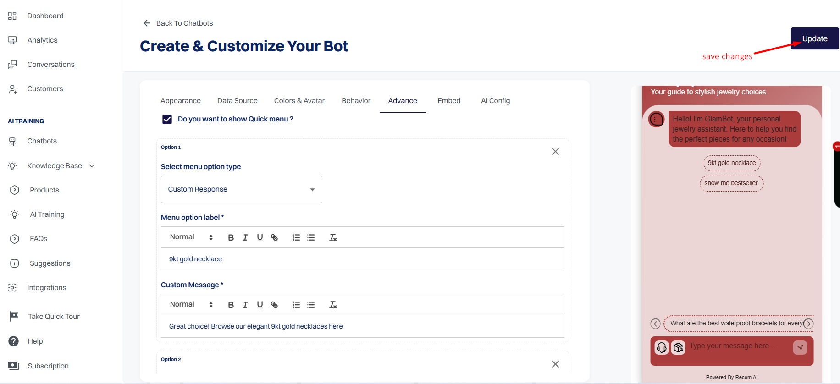Image resolution: width=840 pixels, height=384 pixels.
Task: Apply numbered list in Custom Message toolbar
Action: coord(296,305)
